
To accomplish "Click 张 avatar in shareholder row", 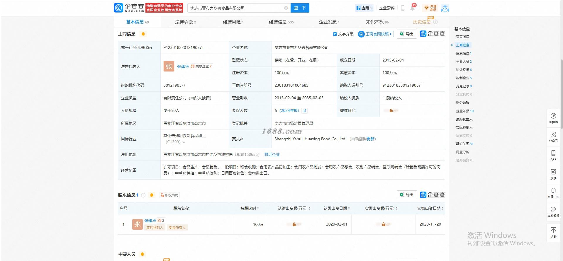I will tap(138, 224).
